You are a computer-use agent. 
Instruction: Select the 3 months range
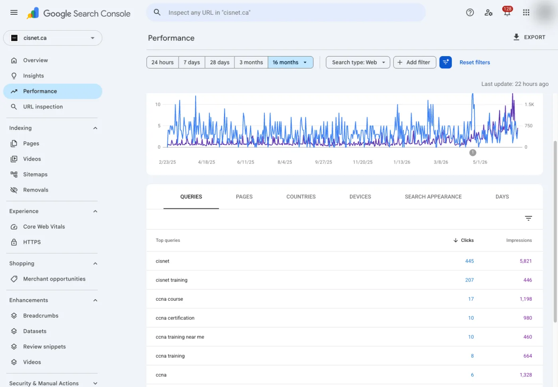[251, 62]
